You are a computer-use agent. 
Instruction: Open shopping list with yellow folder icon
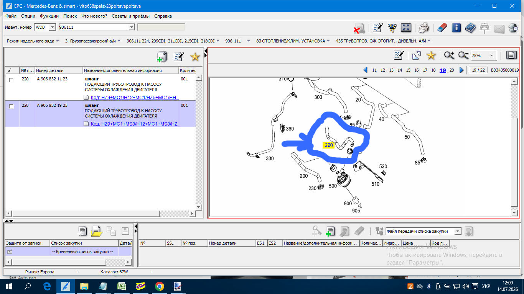coord(97,231)
